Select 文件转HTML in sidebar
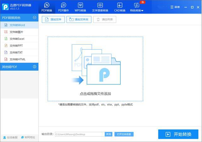This screenshot has width=202, height=142. (x=19, y=59)
